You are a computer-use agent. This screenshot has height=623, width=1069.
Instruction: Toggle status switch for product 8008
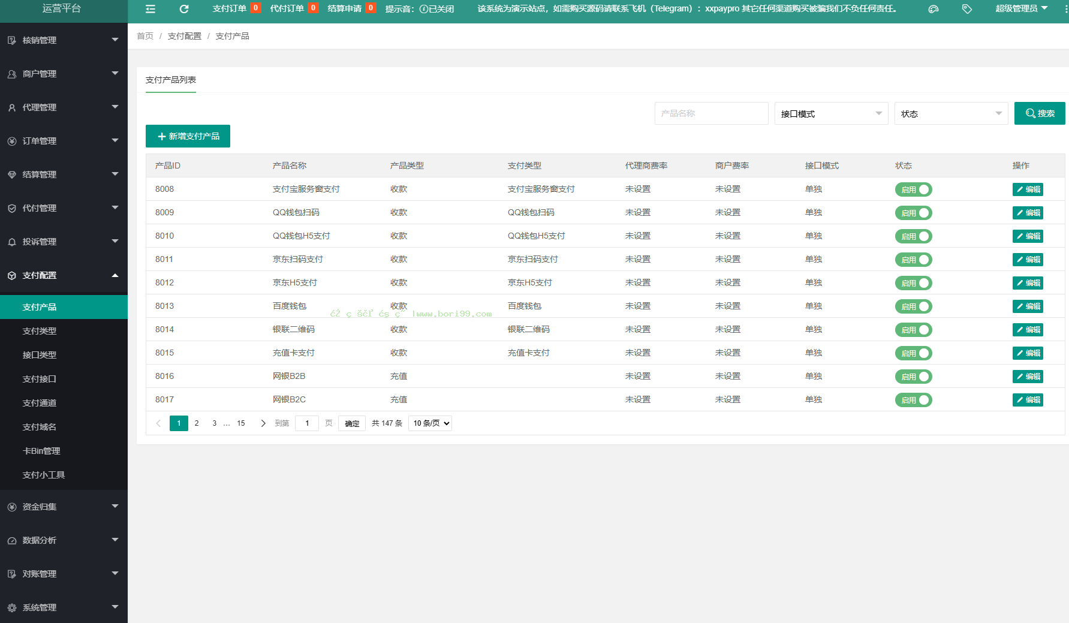pyautogui.click(x=913, y=189)
